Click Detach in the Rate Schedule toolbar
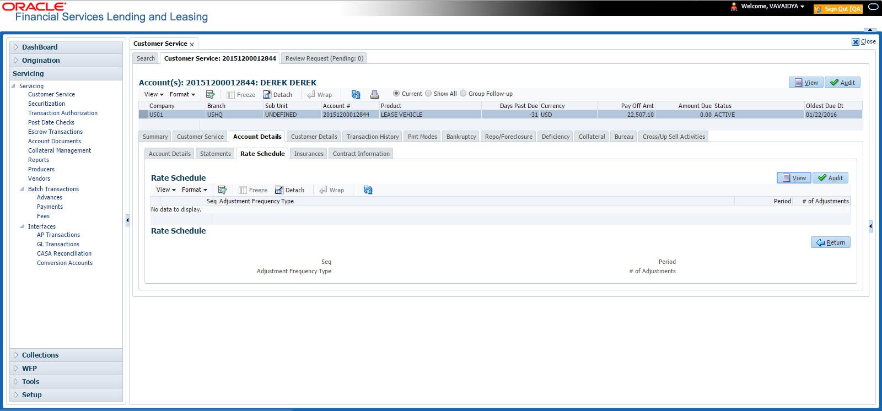This screenshot has height=411, width=882. [289, 190]
